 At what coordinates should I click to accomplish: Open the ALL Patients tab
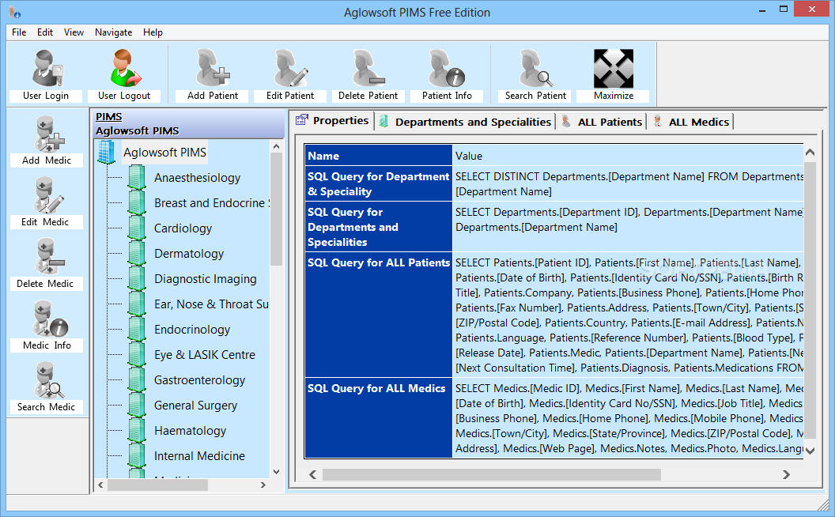[x=602, y=122]
